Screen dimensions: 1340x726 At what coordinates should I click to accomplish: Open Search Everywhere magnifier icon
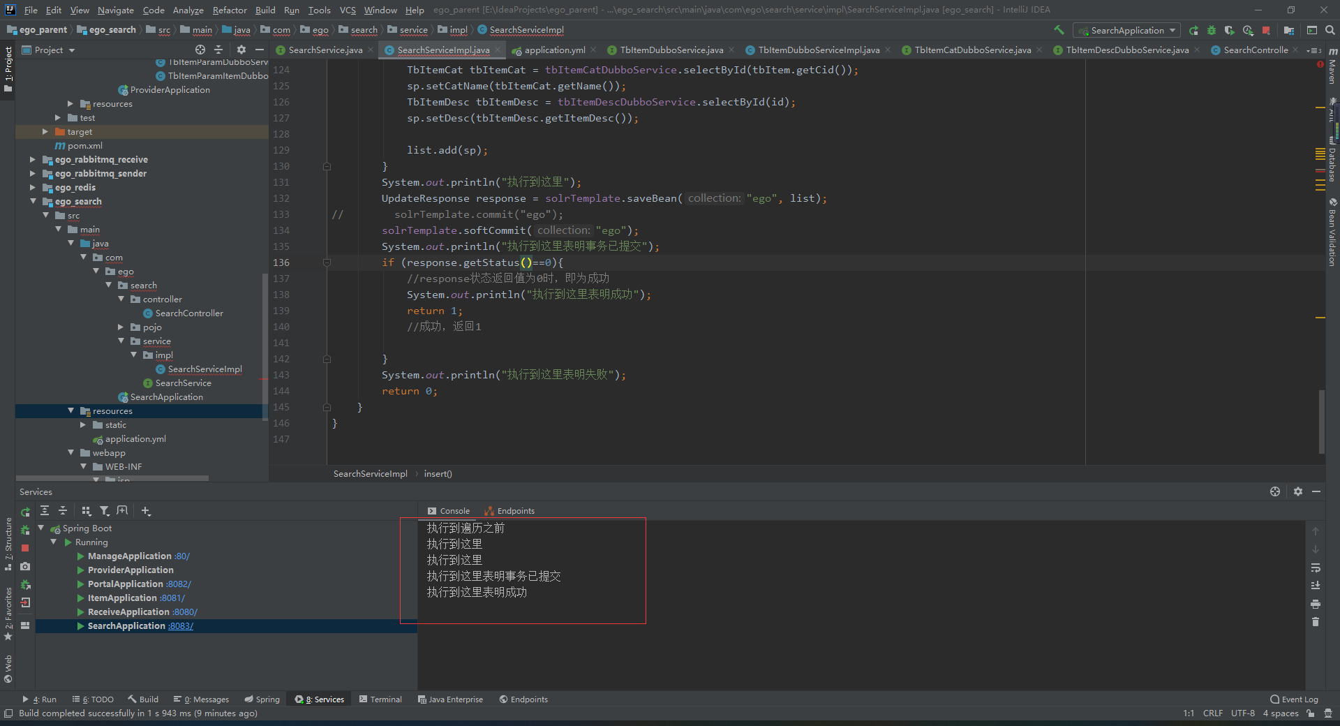click(x=1330, y=30)
